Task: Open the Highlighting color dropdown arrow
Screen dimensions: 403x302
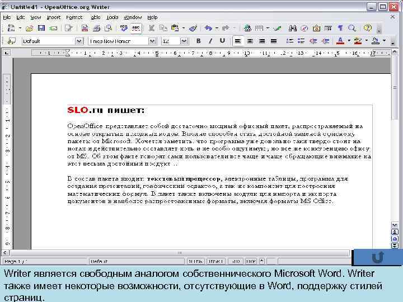Action: (x=366, y=41)
